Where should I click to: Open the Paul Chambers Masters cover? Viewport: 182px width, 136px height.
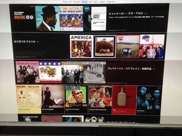24,16
